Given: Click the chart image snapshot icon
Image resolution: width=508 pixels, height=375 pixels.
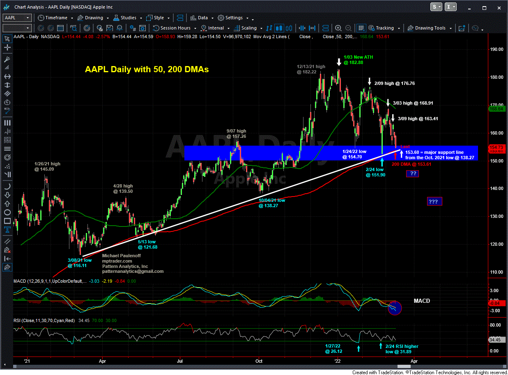Looking at the screenshot, I should point(462,28).
